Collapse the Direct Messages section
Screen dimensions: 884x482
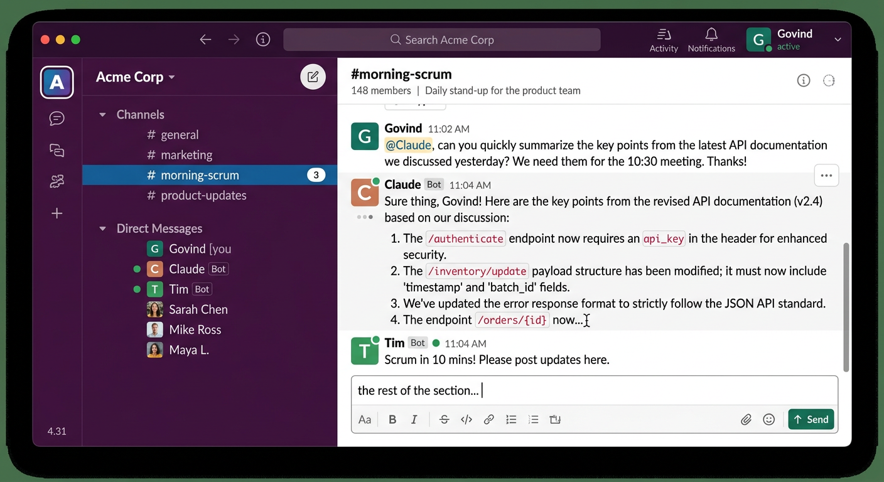[103, 229]
